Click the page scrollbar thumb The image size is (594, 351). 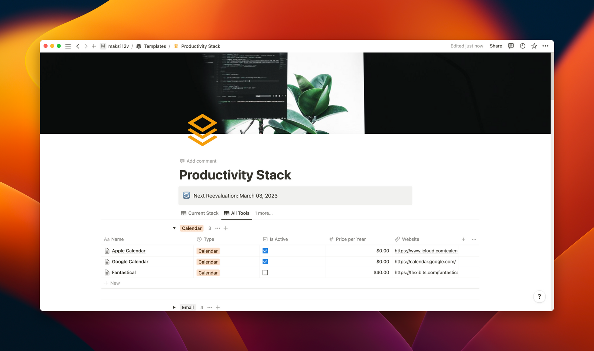(552, 76)
